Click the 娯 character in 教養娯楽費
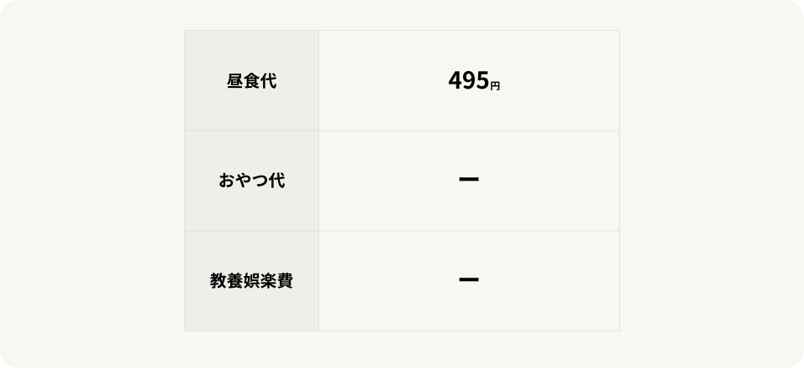The width and height of the screenshot is (804, 368). (251, 280)
